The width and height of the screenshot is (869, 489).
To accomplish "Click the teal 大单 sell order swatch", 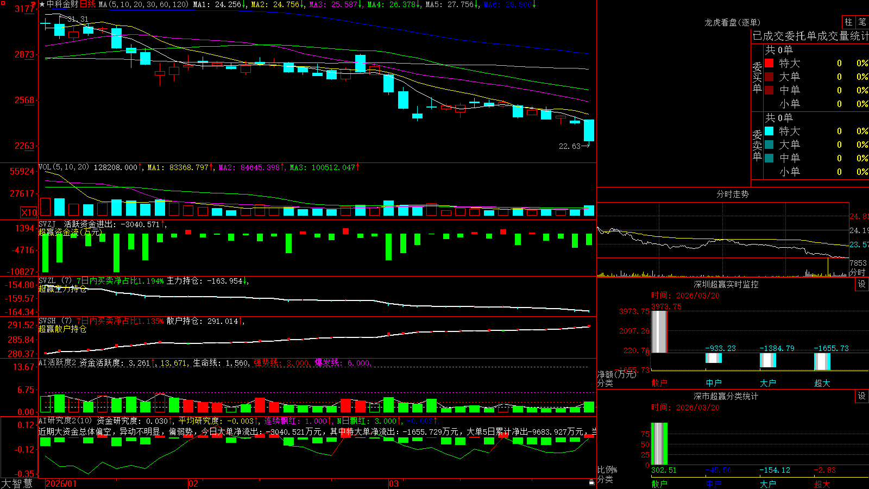I will pos(769,145).
